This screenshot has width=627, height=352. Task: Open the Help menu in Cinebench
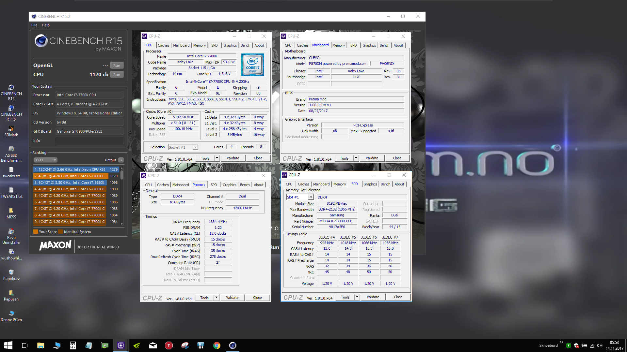(45, 25)
